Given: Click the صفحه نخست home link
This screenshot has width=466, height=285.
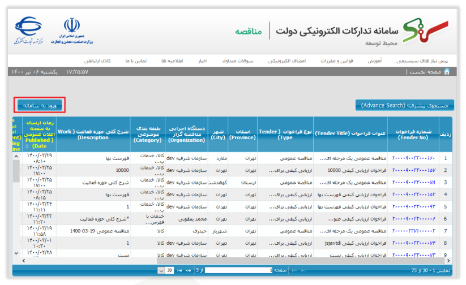Looking at the screenshot, I should 425,72.
